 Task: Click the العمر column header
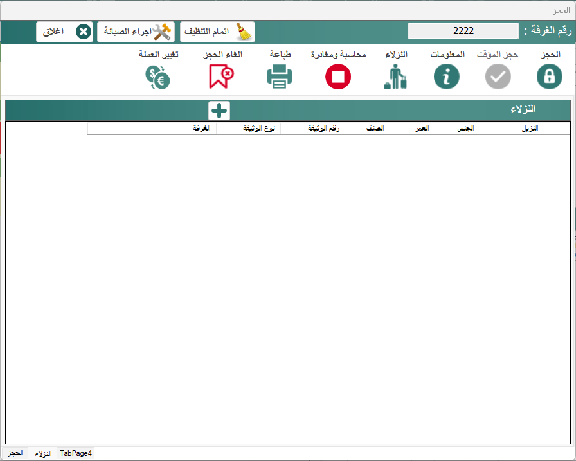pos(413,128)
